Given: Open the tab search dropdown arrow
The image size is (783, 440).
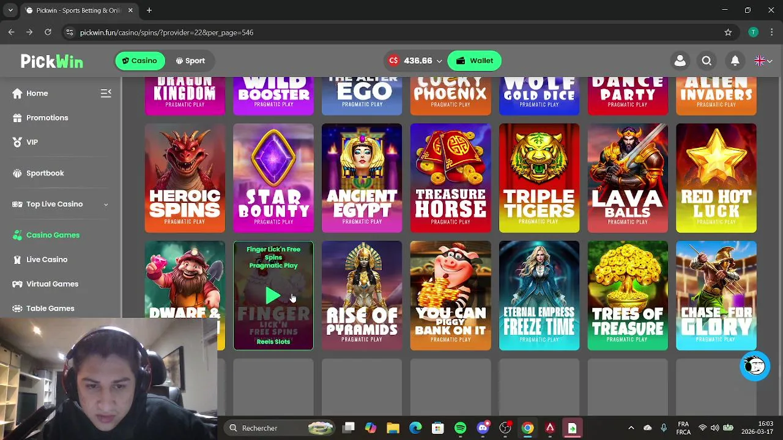Looking at the screenshot, I should (x=10, y=10).
